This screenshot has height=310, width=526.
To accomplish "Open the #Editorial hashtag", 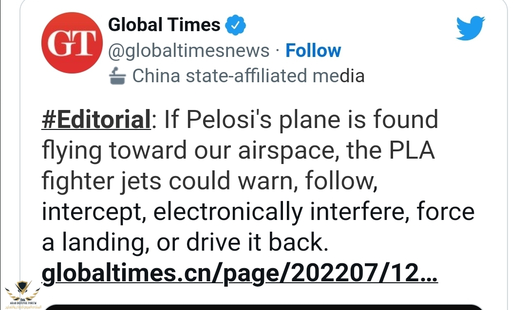I will tap(96, 120).
